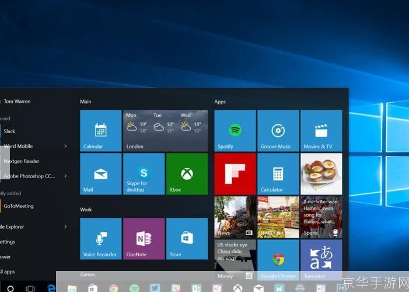The image size is (409, 292).
Task: Open the Movies & TV tile
Action: tap(321, 131)
